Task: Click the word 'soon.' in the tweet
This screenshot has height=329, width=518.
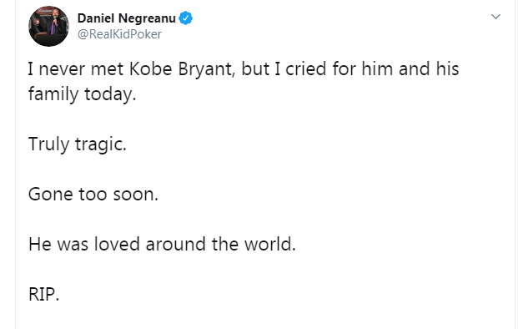Action: point(136,195)
